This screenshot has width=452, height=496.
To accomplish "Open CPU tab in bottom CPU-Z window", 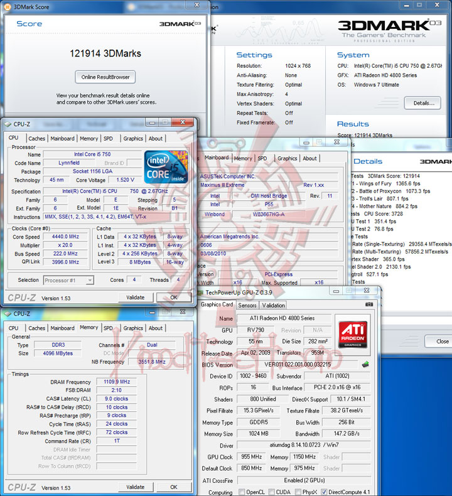I will (x=13, y=328).
